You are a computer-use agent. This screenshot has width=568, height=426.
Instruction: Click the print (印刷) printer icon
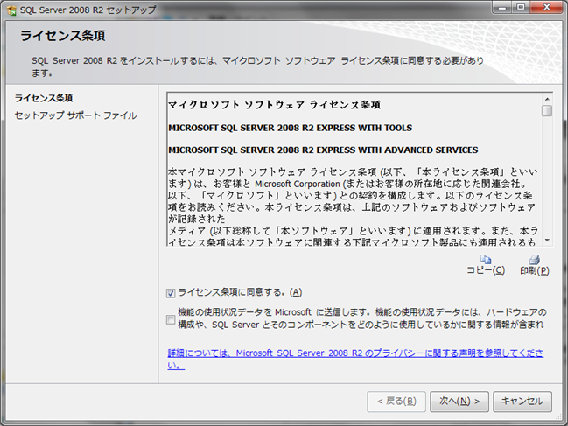click(535, 260)
